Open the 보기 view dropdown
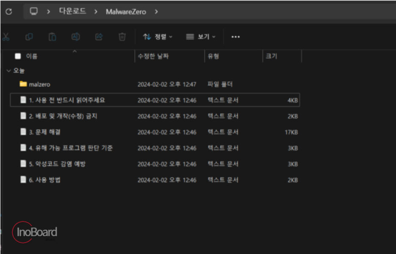 tap(201, 37)
